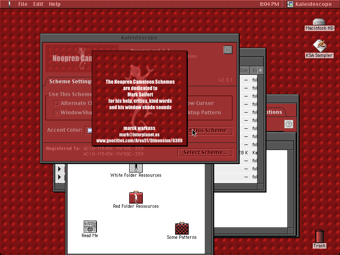Click the About This Scheme button
This screenshot has height=255, width=340.
(210, 130)
